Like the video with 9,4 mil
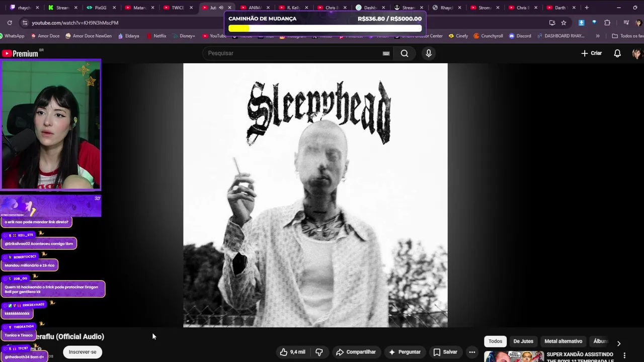This screenshot has width=644, height=362. tap(293, 352)
